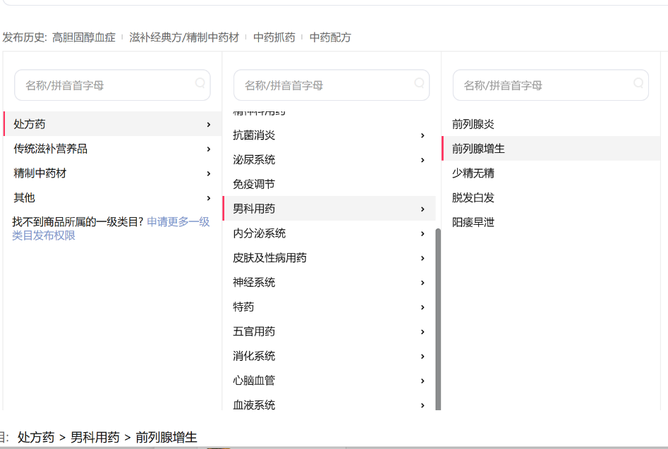Expand the 抗菌消炎 subcategory chevron
Screen dimensions: 668x449
[x=423, y=135]
